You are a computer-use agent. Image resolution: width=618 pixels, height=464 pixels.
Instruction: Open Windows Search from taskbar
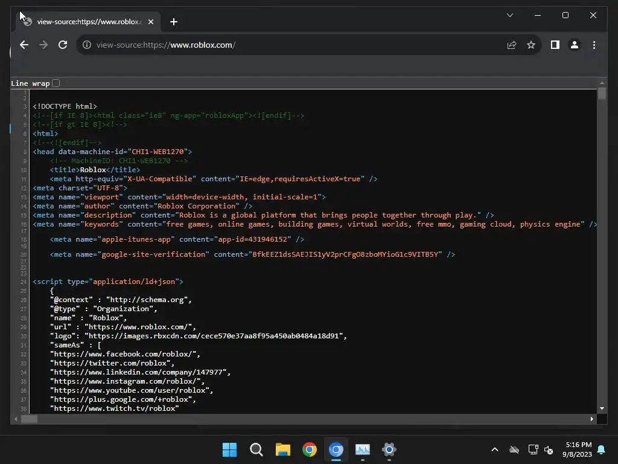(256, 449)
